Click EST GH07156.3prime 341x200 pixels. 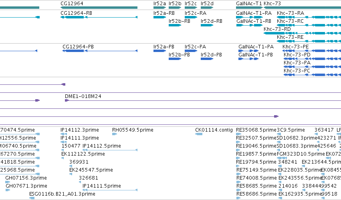coord(26,178)
